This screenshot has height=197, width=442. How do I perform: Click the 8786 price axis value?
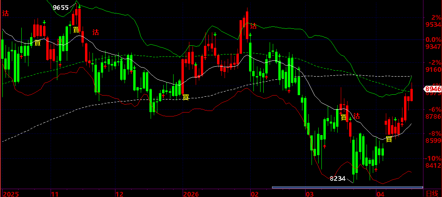pos(434,116)
